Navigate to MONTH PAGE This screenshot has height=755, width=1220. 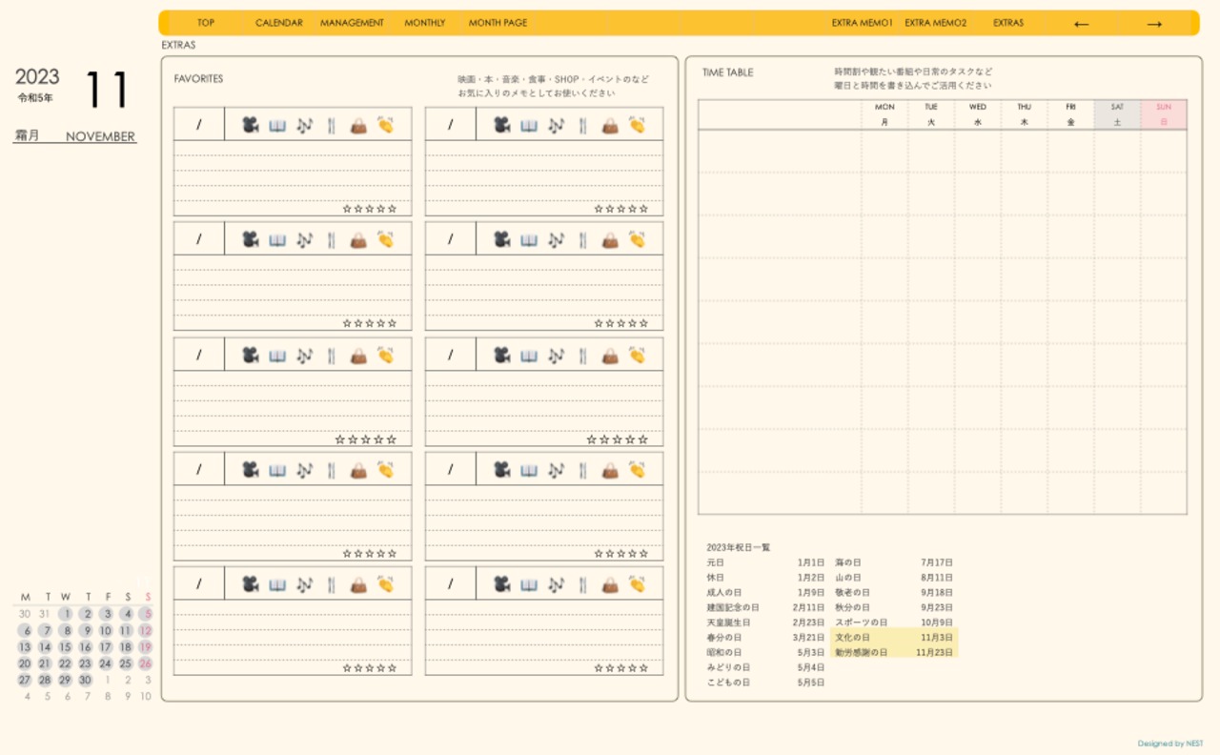pyautogui.click(x=498, y=23)
